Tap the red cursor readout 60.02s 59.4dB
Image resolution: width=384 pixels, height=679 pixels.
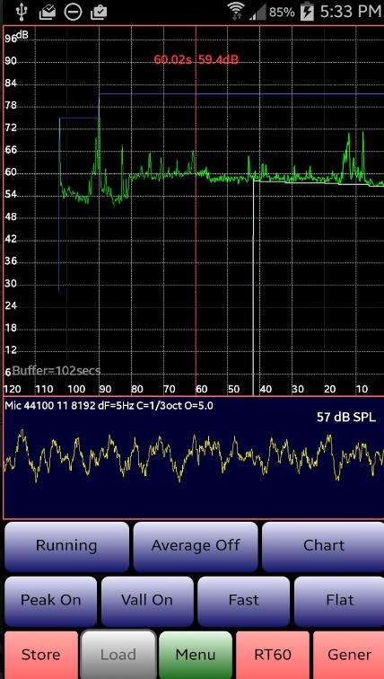196,60
